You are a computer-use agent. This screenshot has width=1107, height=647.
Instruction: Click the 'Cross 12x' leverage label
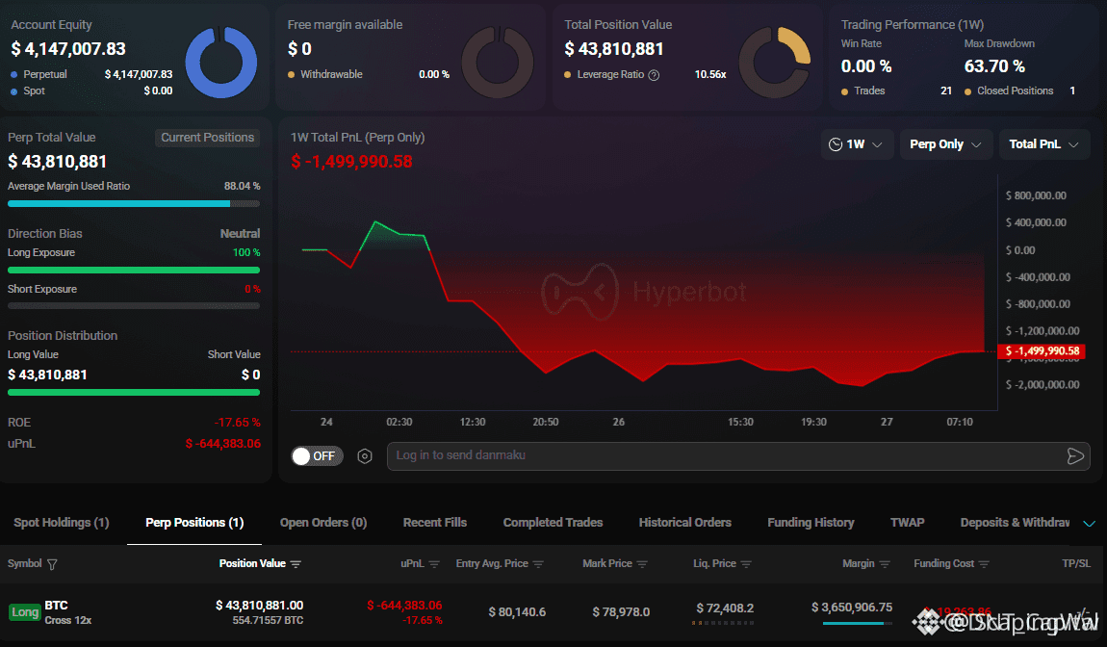67,620
